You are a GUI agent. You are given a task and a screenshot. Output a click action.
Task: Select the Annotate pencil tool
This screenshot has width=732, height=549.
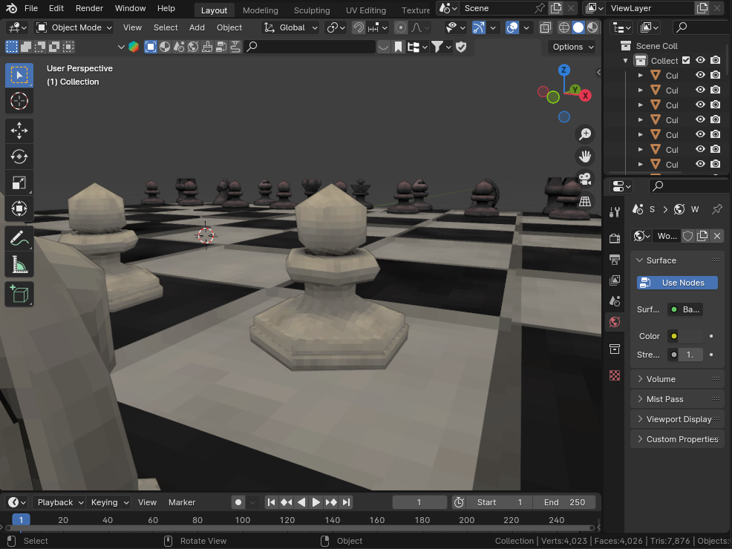19,238
